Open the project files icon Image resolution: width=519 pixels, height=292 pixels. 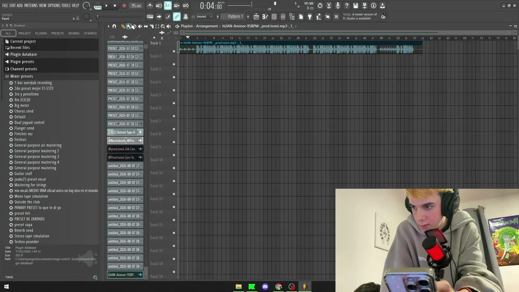coord(301,17)
